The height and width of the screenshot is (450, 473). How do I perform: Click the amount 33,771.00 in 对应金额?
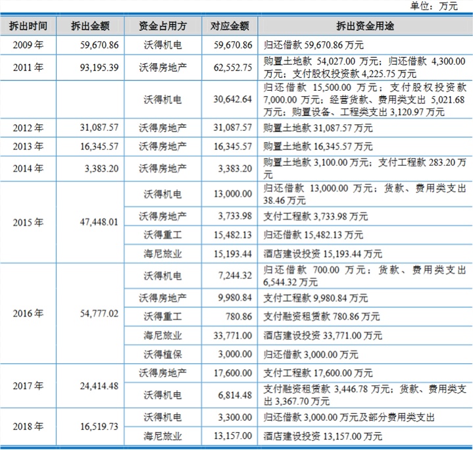tap(233, 336)
